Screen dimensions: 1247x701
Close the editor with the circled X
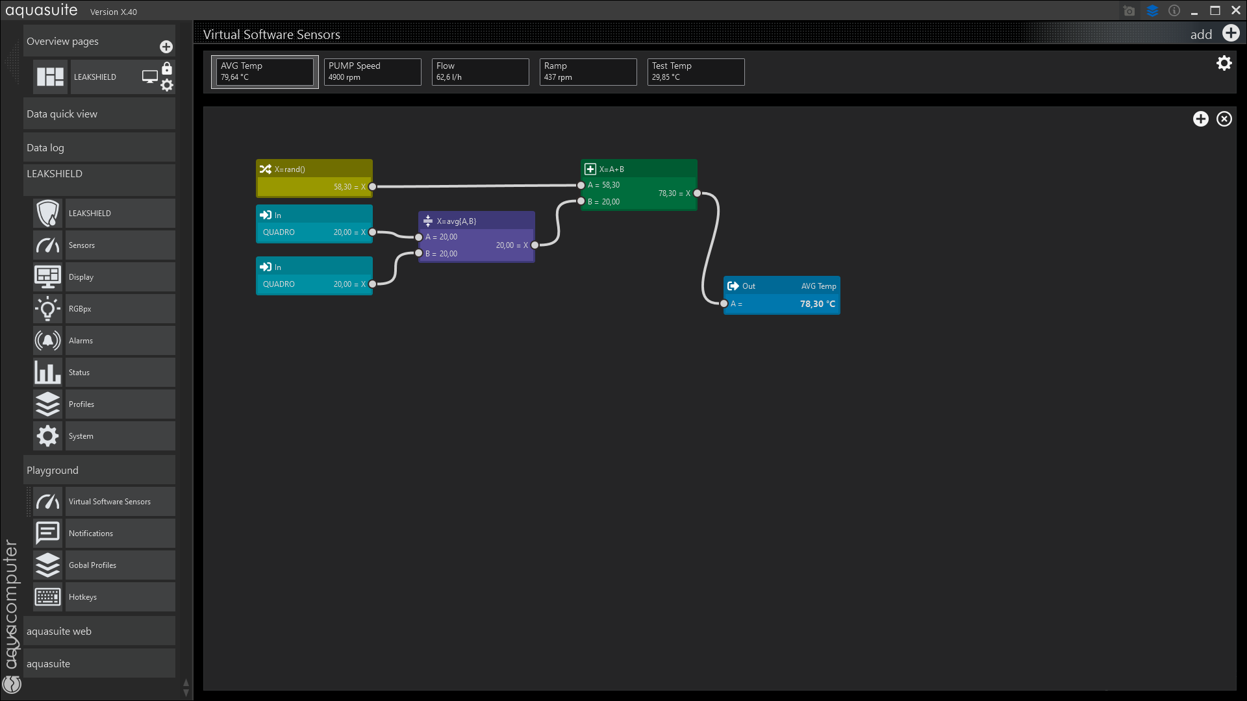tap(1224, 119)
